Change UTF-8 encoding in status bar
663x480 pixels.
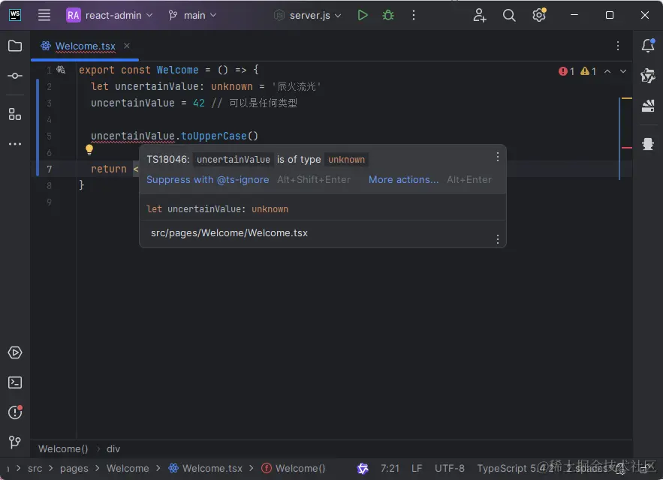tap(450, 468)
